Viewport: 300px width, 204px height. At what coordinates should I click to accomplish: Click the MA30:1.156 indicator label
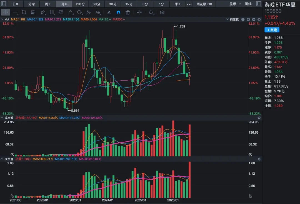71,19
